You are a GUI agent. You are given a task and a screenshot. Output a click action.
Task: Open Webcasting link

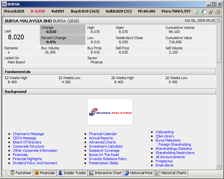pos(164,132)
